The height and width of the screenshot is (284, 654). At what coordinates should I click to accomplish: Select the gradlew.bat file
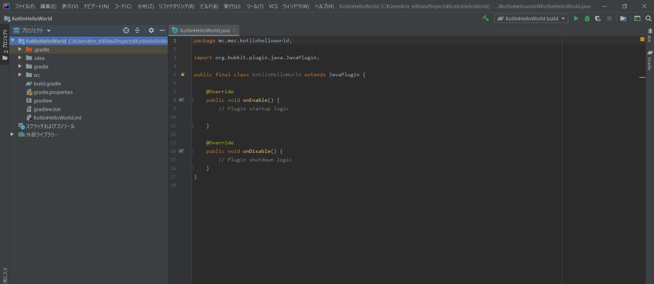coord(47,109)
